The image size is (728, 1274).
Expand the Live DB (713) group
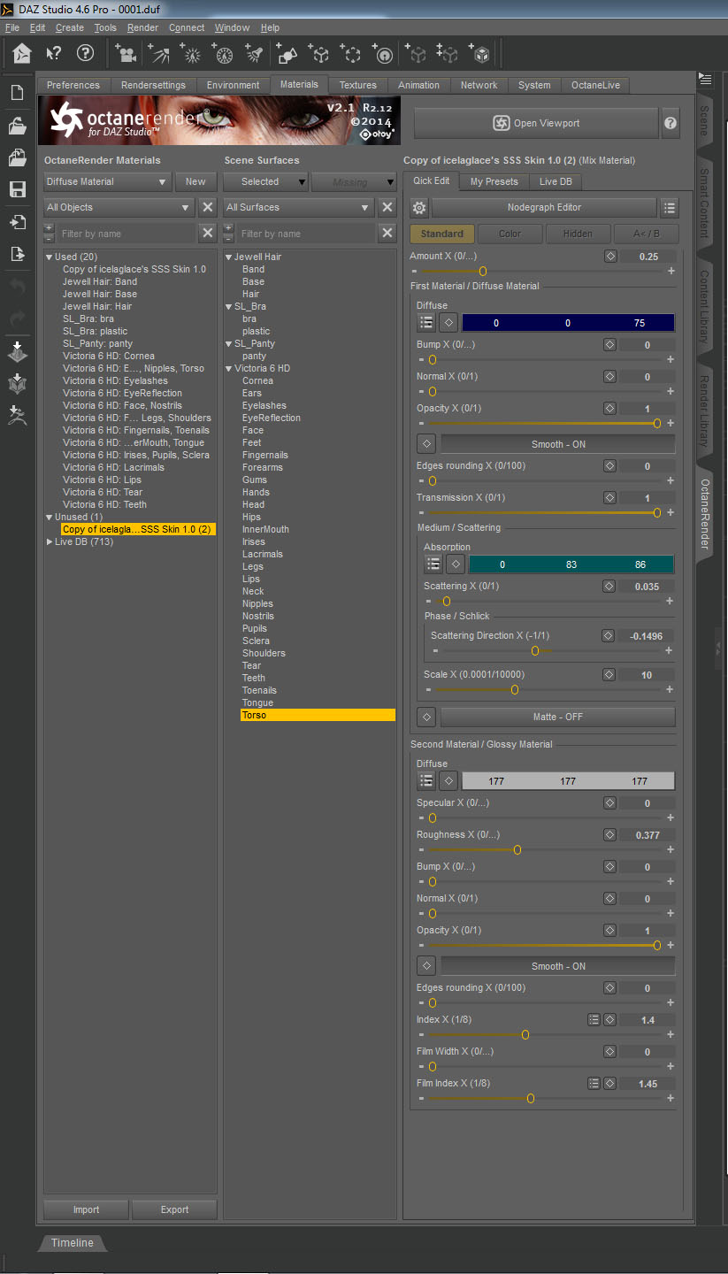tap(50, 541)
